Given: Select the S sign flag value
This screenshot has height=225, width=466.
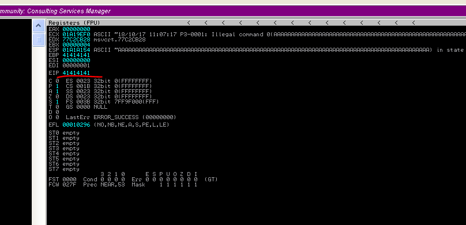Looking at the screenshot, I should tap(57, 102).
